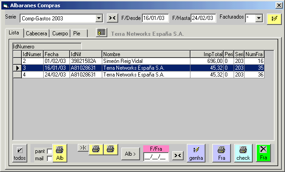Open the grid calendar icon beside tabs
Image resolution: width=285 pixels, height=172 pixels.
coord(101,33)
